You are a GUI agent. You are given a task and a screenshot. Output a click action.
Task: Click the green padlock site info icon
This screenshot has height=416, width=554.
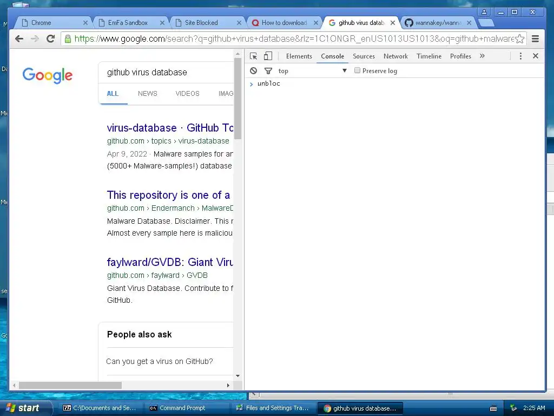(68, 38)
